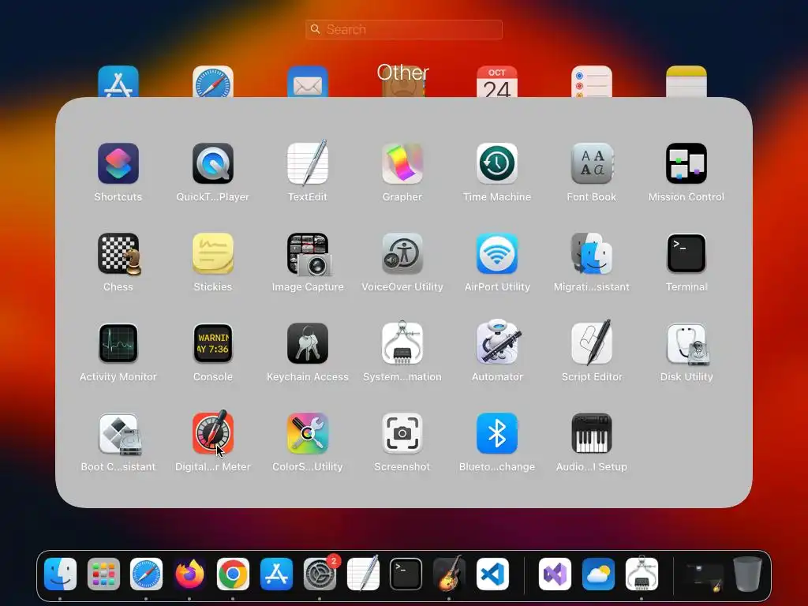Launch the Chess game
Viewport: 808px width, 606px height.
tap(119, 254)
